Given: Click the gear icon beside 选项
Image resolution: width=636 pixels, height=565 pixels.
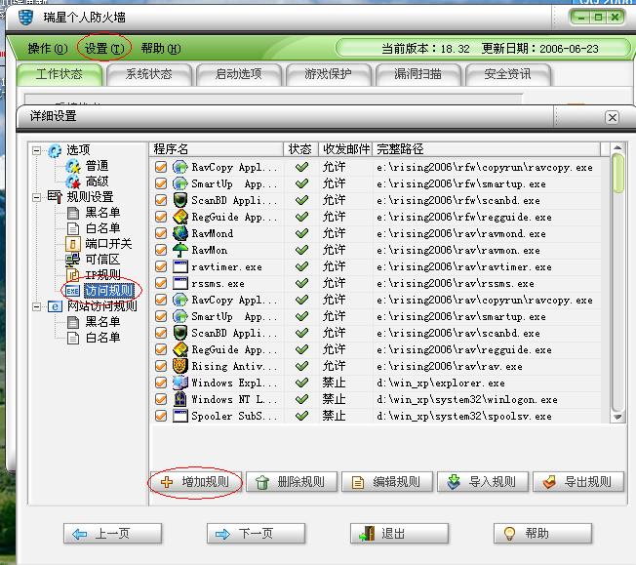Looking at the screenshot, I should pyautogui.click(x=55, y=150).
